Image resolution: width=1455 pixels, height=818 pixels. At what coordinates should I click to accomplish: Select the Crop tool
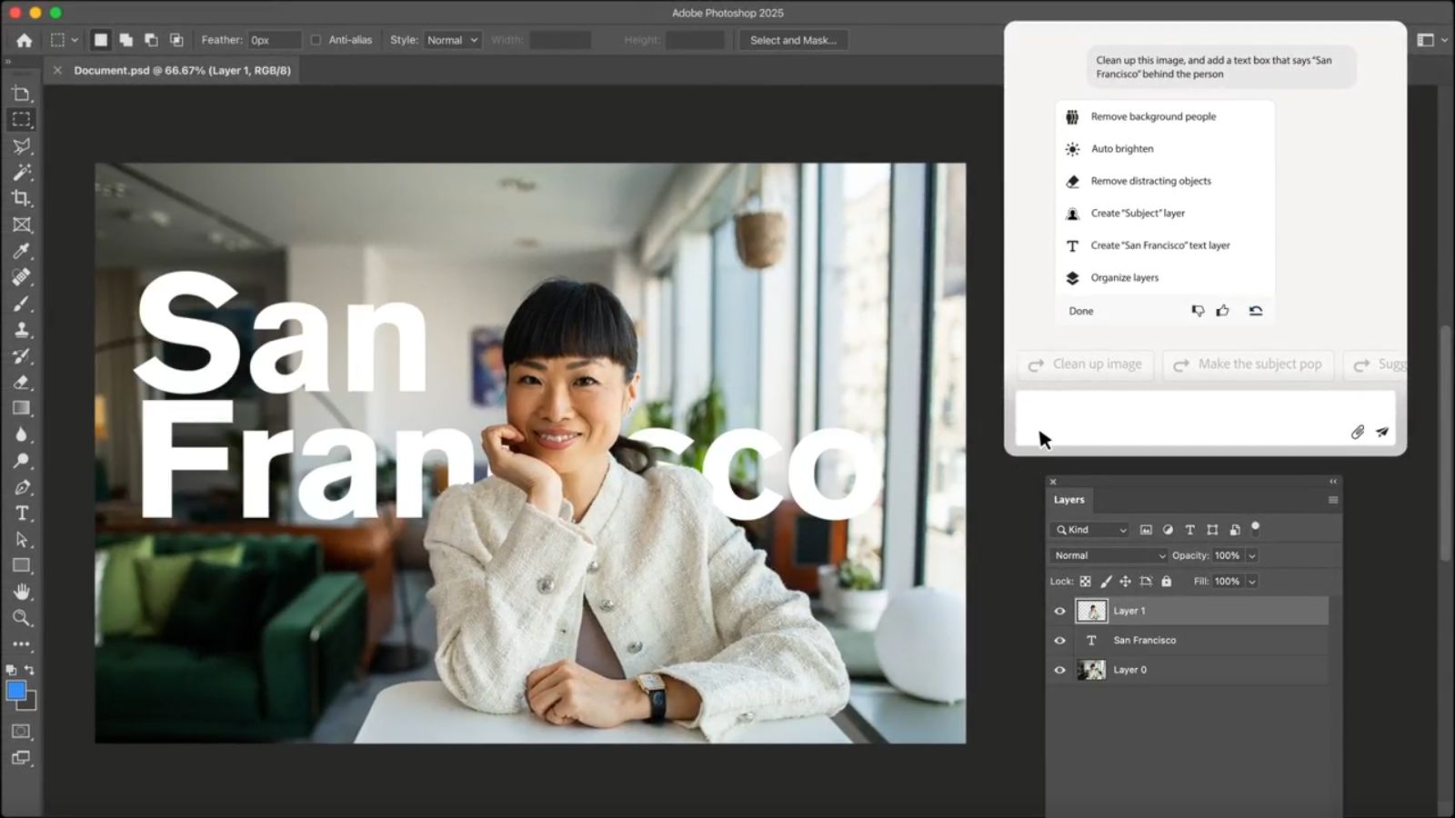pos(22,198)
